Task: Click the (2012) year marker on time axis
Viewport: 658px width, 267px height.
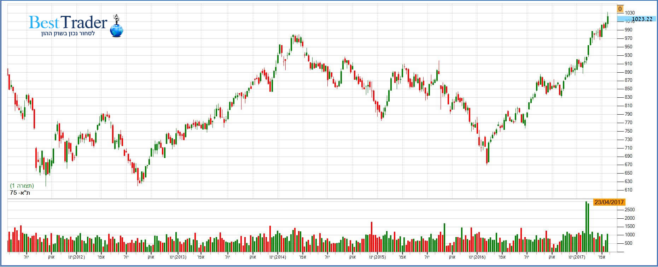Action: [x=77, y=257]
